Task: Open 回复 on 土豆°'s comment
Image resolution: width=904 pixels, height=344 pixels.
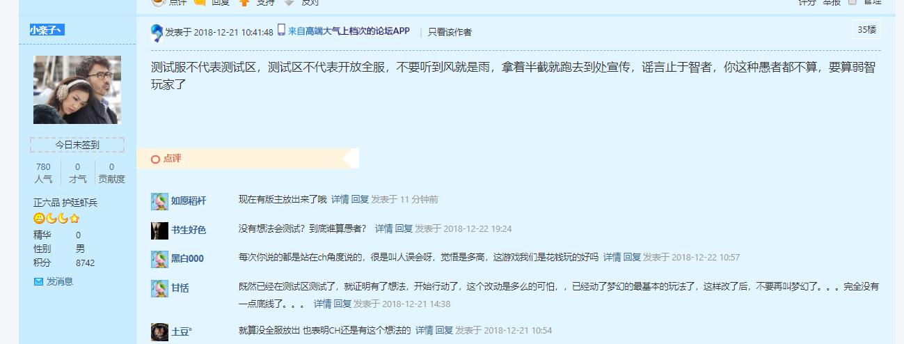Action: (x=444, y=330)
